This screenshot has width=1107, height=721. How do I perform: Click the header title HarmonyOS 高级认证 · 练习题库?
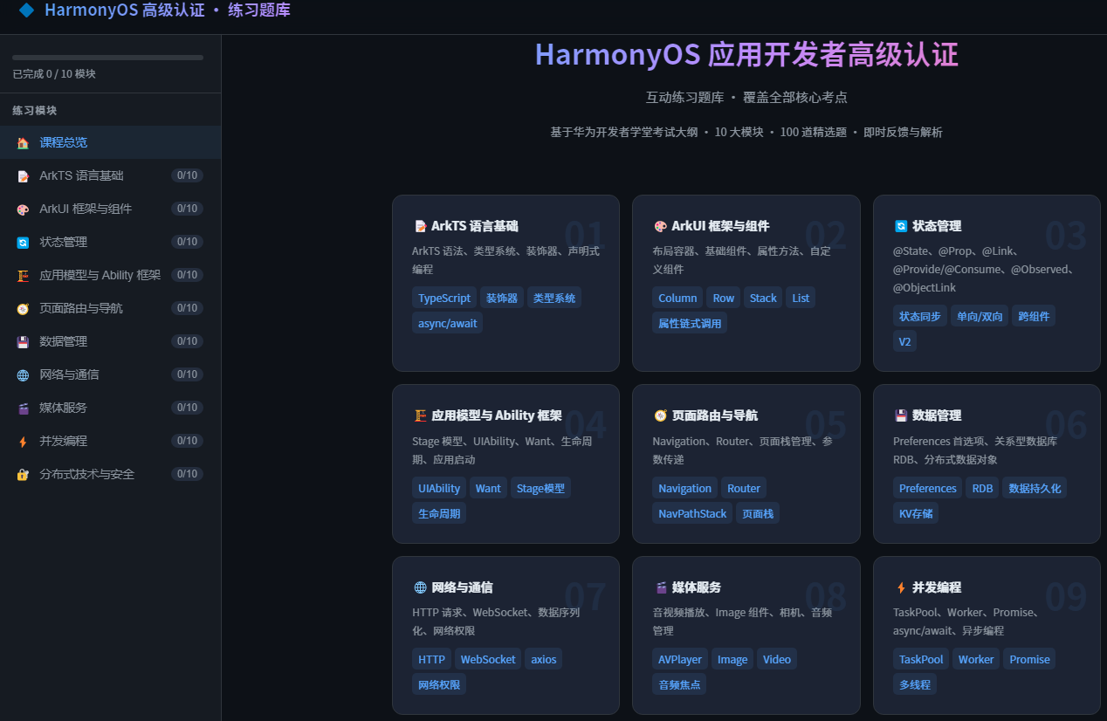coord(168,10)
